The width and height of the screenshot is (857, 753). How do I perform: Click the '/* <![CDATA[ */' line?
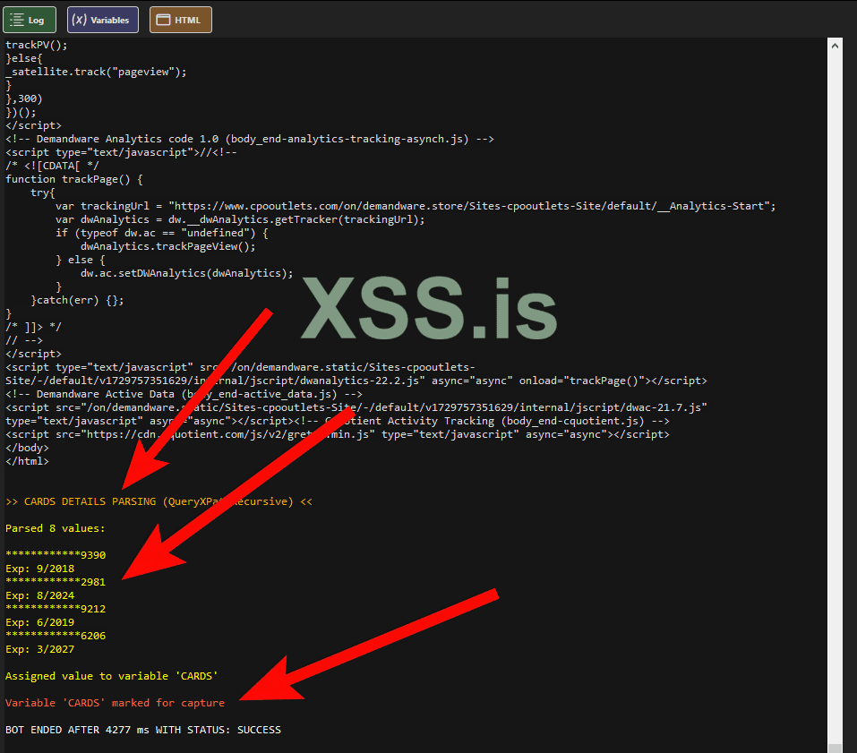(52, 166)
